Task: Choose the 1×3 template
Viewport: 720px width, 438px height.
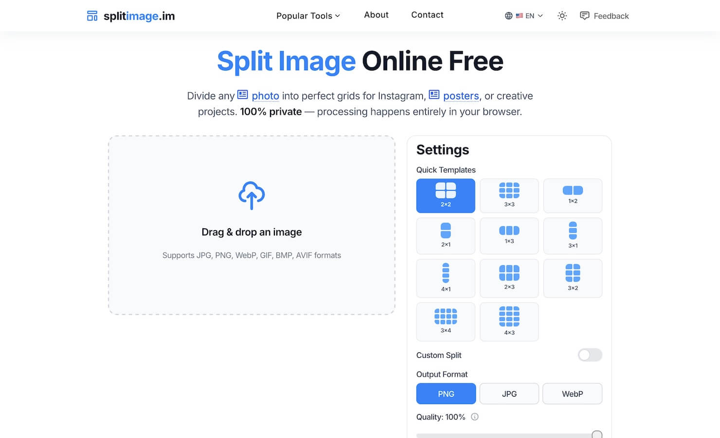Action: [x=509, y=236]
